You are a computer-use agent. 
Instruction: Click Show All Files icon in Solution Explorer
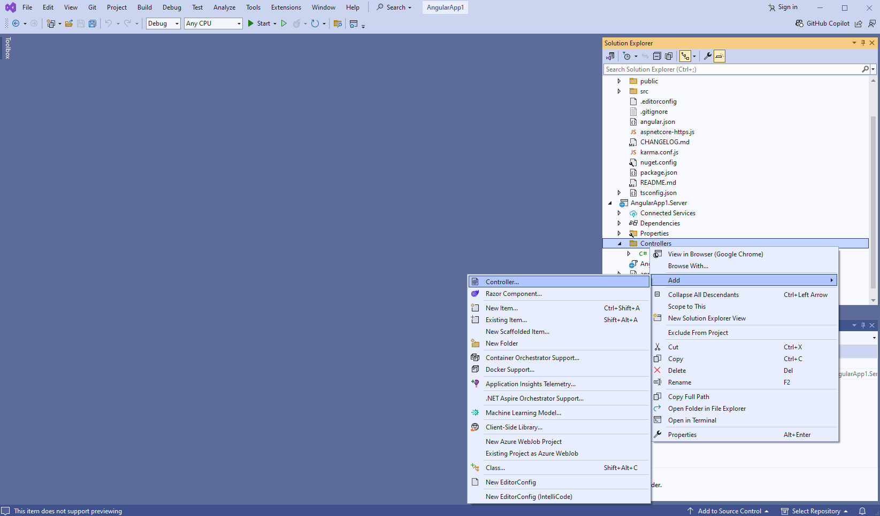tap(669, 56)
